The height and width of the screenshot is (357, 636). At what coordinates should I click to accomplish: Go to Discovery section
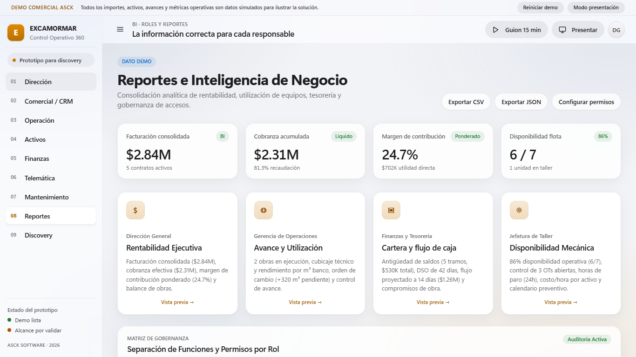pos(51,235)
